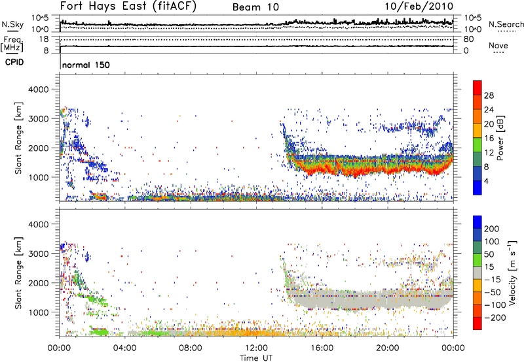Select the "18" frequency axis tick

coord(44,39)
